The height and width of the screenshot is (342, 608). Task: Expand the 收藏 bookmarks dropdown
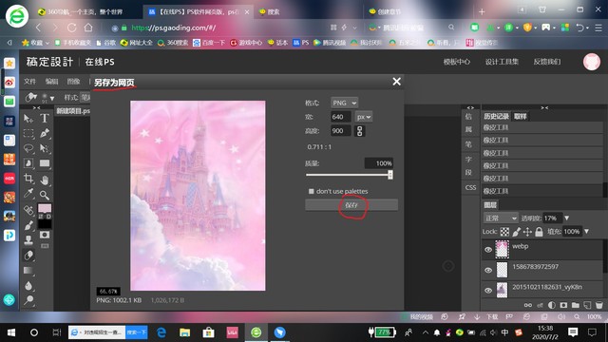coord(47,43)
